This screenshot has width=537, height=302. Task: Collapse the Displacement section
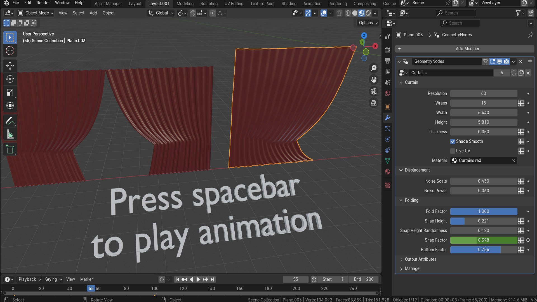[x=401, y=170]
